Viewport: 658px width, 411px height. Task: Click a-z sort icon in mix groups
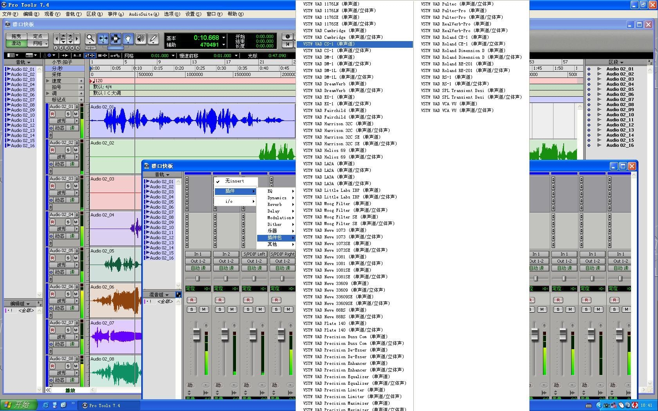tap(178, 294)
